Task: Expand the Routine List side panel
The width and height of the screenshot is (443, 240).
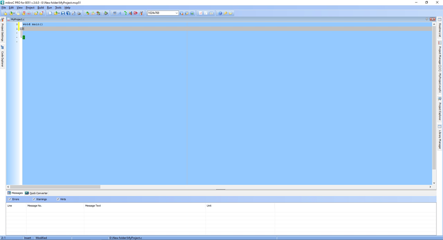Action: (440, 27)
